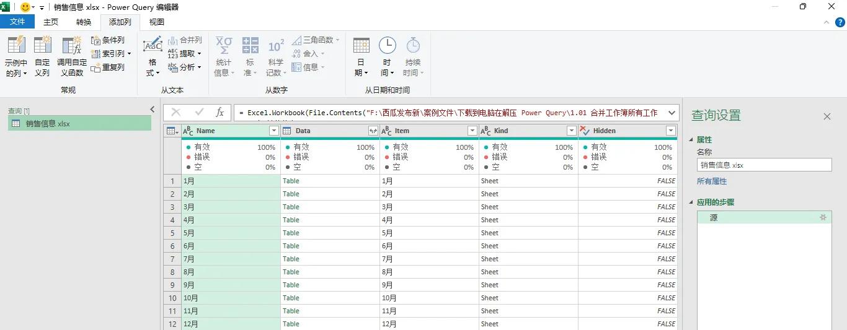Select FALSE cell in row 12月

pos(627,324)
